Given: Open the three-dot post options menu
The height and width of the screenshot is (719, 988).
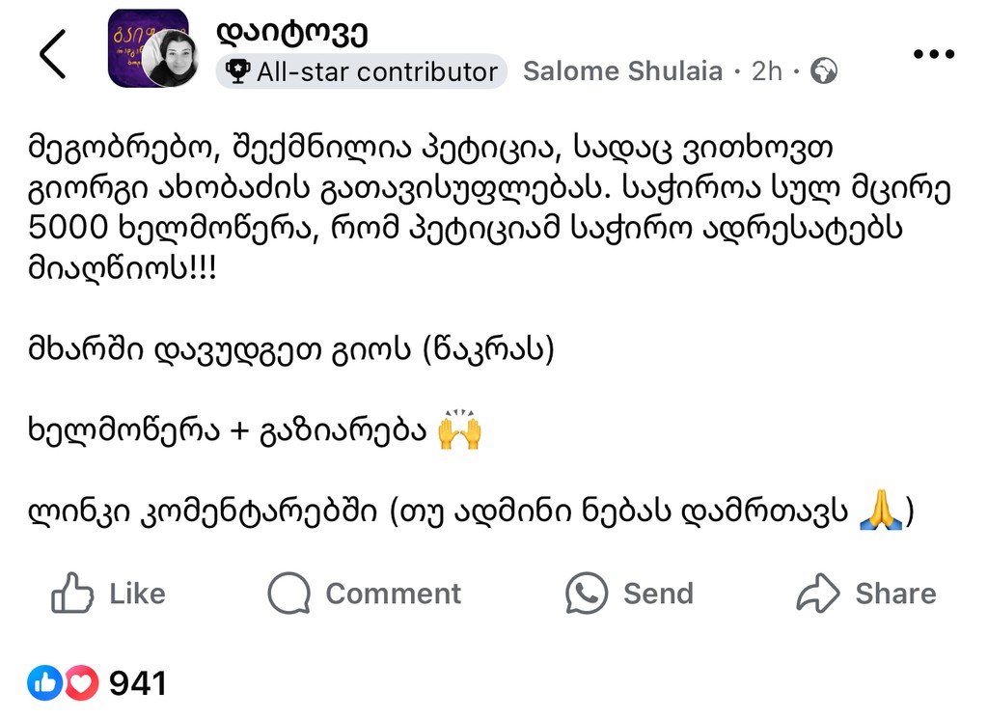Looking at the screenshot, I should pos(933,54).
